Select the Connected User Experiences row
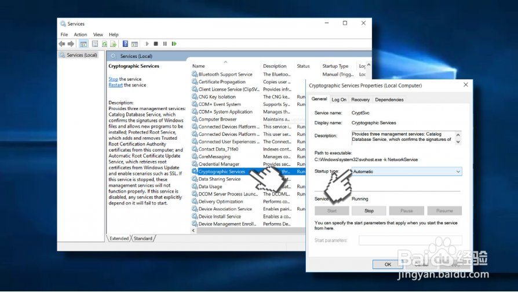The width and height of the screenshot is (518, 292). pos(249,141)
